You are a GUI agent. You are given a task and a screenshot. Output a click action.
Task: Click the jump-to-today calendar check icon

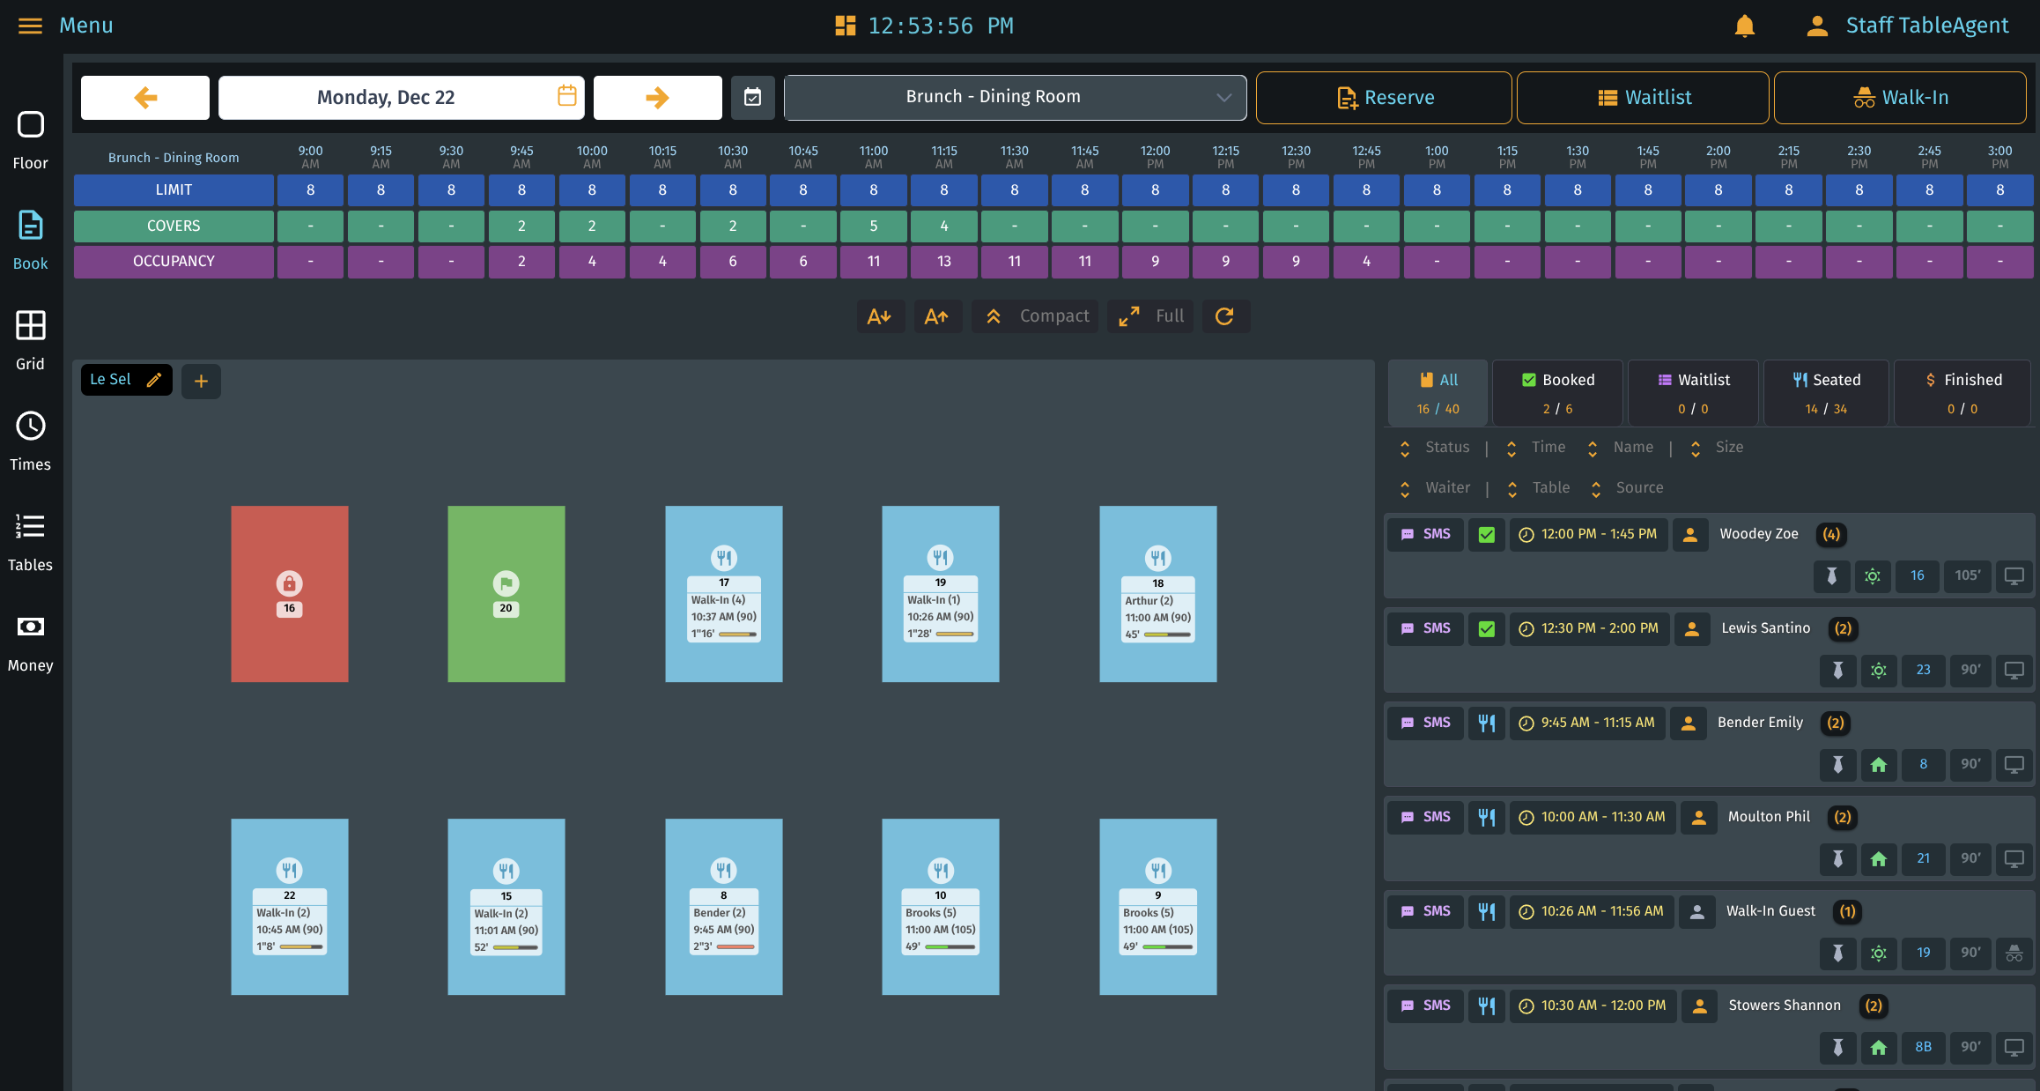[x=752, y=97]
